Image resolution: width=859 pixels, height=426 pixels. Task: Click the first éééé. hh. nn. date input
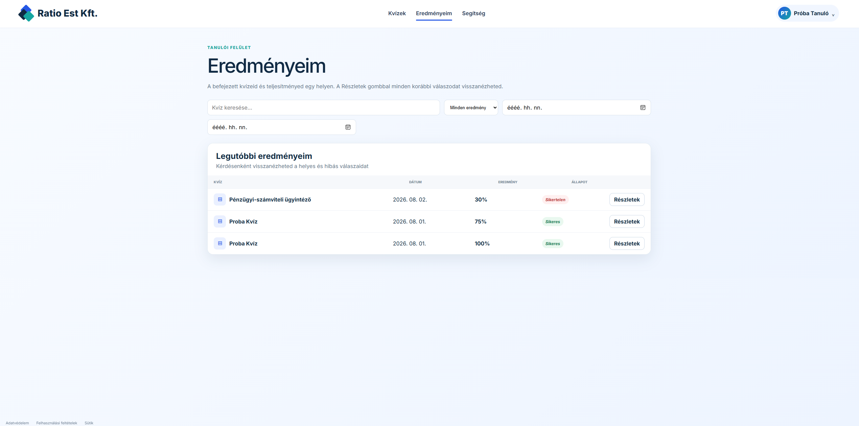576,108
